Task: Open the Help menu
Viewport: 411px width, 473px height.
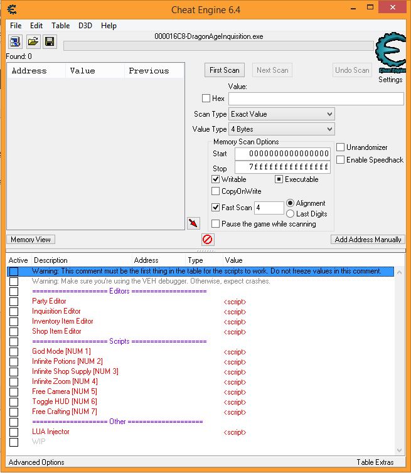Action: pos(109,26)
